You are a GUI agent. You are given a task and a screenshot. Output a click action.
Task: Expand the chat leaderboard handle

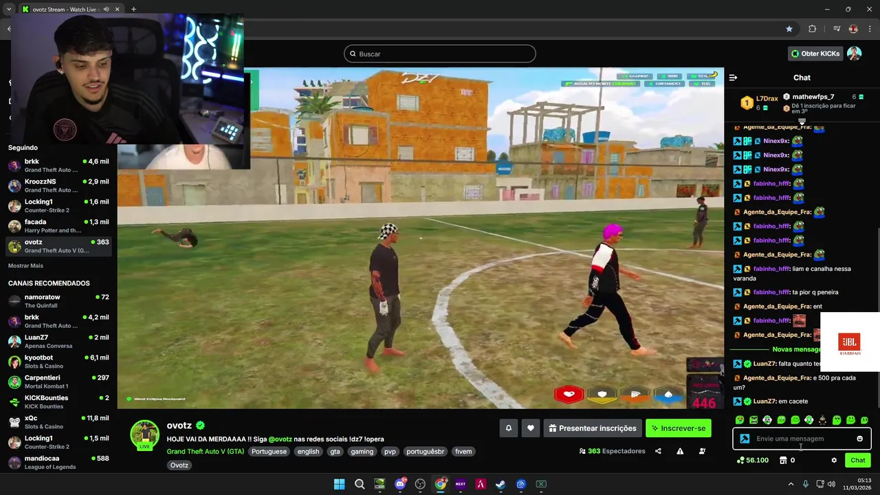[x=802, y=122]
